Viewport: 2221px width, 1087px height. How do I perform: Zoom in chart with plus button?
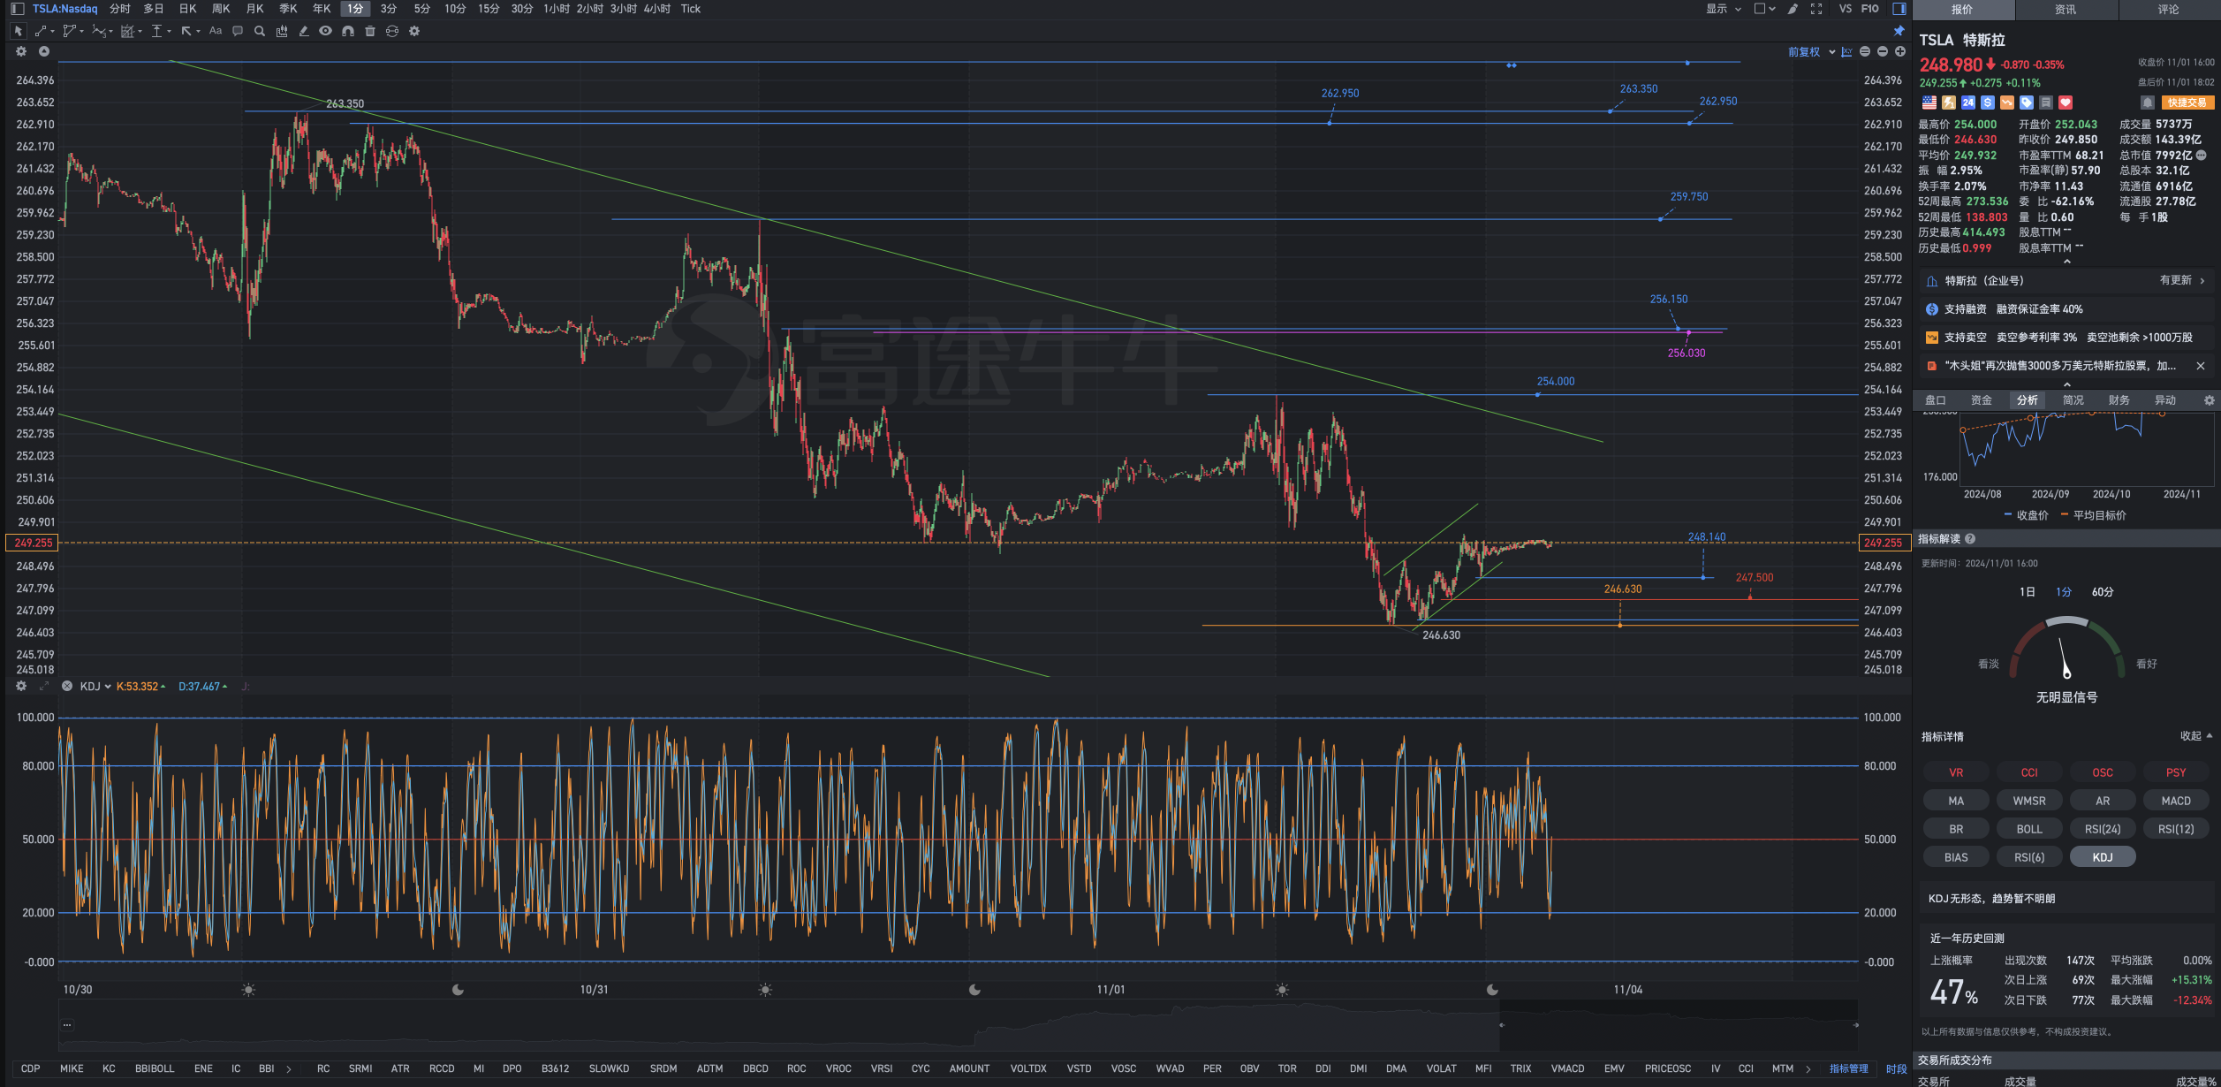point(1900,52)
